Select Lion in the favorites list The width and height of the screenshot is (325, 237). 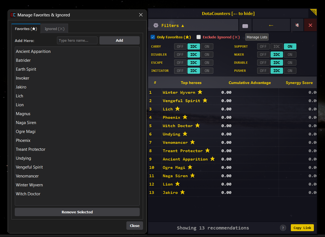pos(77,105)
